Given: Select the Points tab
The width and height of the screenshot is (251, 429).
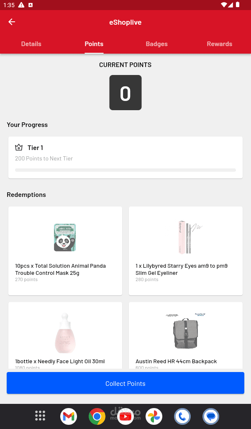Looking at the screenshot, I should [x=94, y=44].
